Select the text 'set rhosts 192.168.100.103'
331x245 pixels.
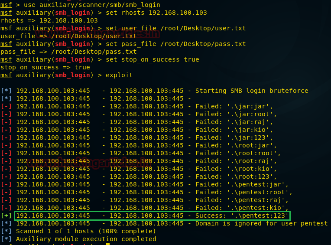coord(156,13)
